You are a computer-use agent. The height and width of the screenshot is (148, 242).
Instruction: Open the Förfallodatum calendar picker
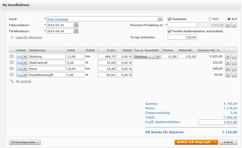(76, 31)
